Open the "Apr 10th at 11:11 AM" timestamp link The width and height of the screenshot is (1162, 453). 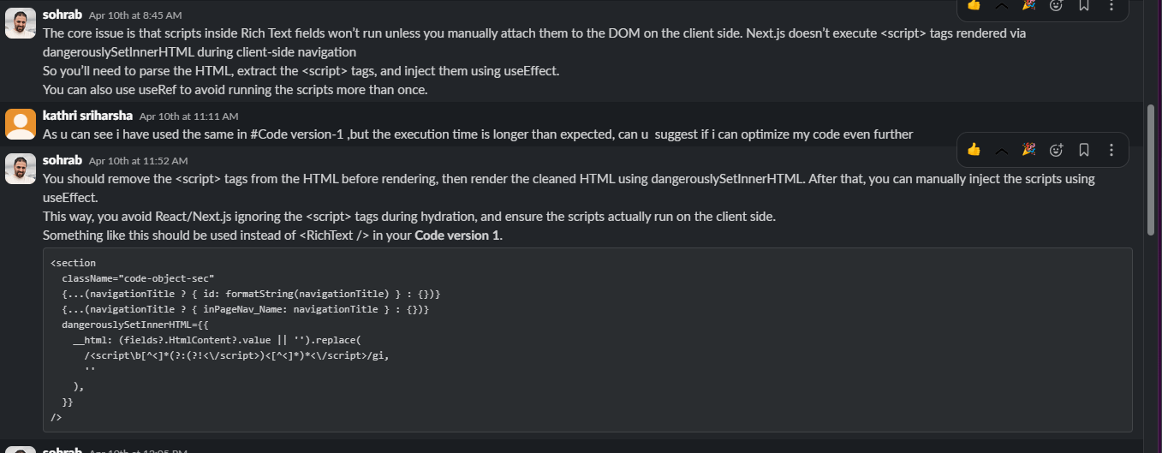click(188, 116)
